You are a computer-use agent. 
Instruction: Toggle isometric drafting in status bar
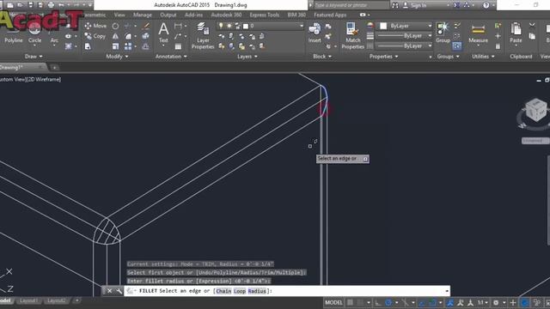405,302
